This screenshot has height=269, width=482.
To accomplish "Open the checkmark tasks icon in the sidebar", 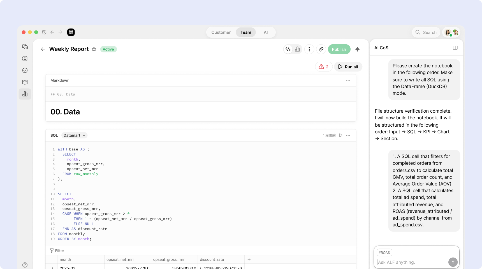I will click(25, 70).
